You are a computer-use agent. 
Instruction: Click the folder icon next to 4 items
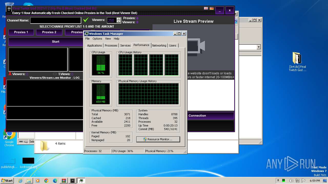coord(45,146)
